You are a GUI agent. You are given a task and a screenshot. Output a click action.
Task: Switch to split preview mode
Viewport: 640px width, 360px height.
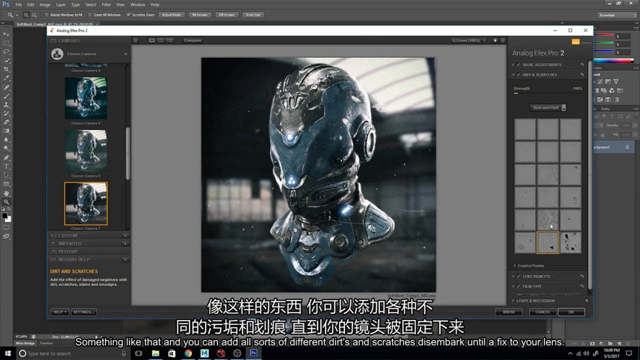tap(161, 41)
